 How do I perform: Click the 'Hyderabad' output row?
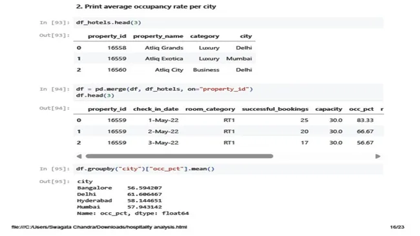tap(120, 201)
